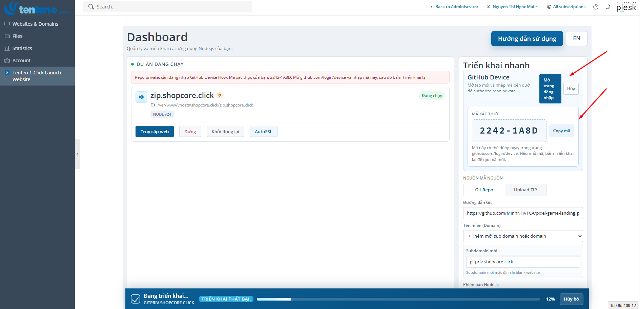Click the folder icon before the vhosts path
Viewport: 640px width, 309px height.
153,105
